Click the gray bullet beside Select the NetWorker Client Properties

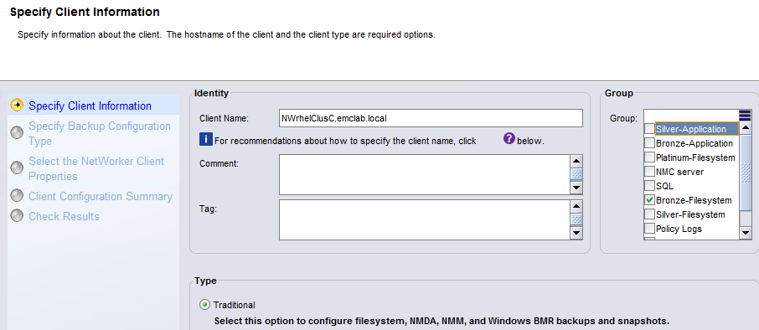(x=17, y=168)
